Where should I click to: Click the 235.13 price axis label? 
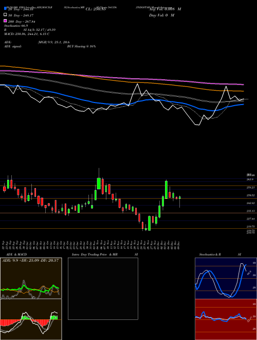[250, 211]
